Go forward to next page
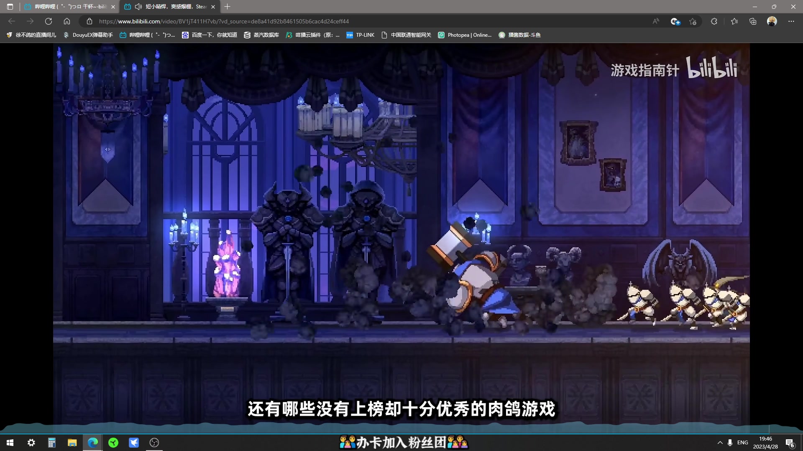Image resolution: width=803 pixels, height=451 pixels. tap(30, 21)
